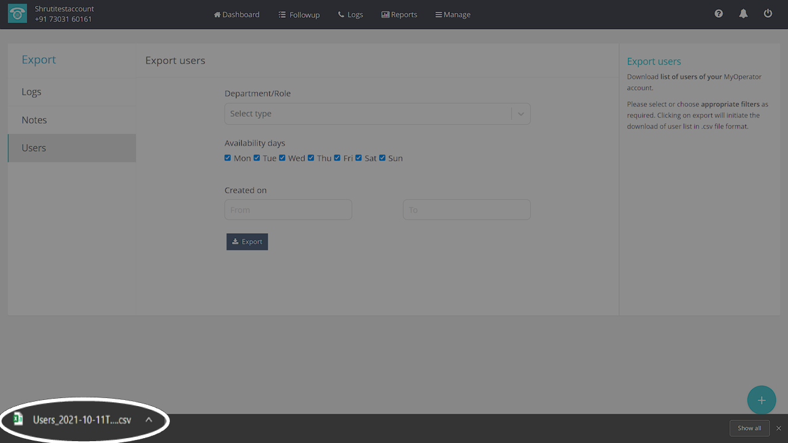Click the Created on From date field

(x=288, y=210)
